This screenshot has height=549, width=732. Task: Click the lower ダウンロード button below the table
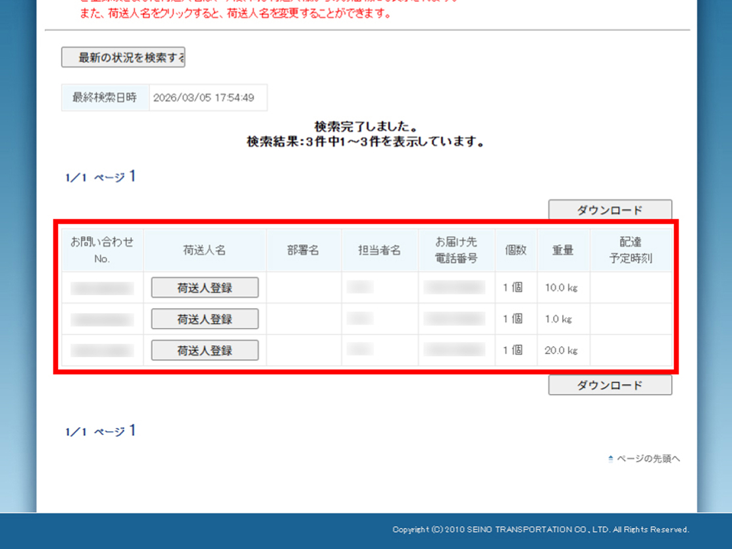click(610, 384)
